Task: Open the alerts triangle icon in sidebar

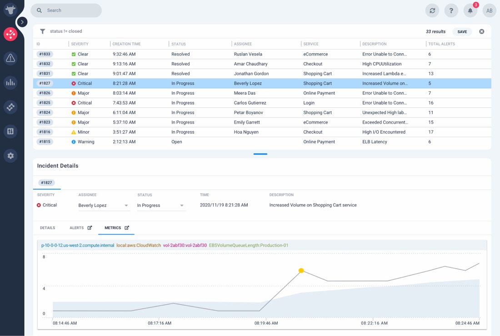Action: 10,58
